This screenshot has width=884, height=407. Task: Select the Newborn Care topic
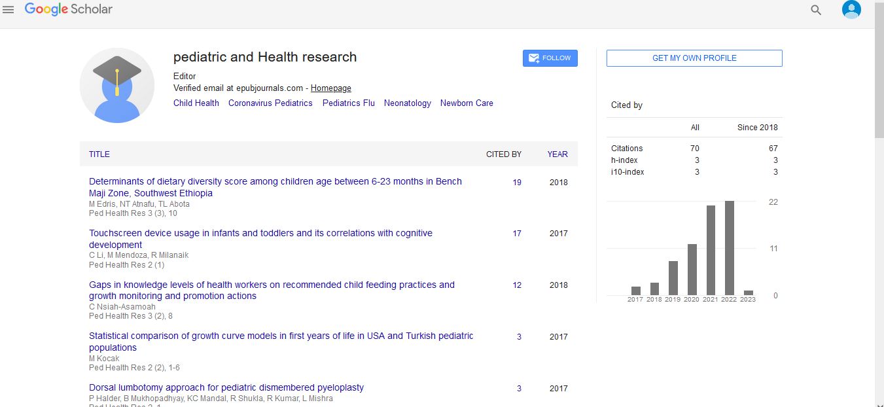[467, 103]
